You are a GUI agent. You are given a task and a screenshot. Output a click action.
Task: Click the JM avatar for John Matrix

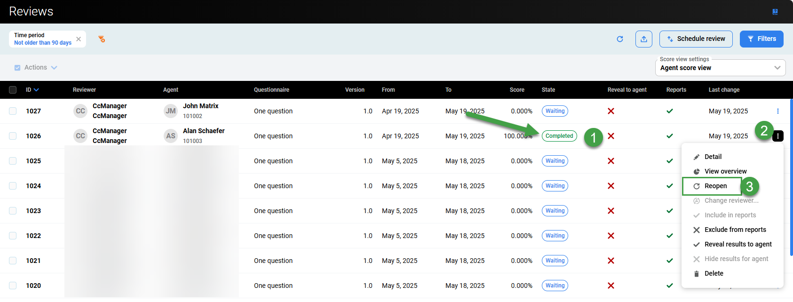(x=170, y=111)
